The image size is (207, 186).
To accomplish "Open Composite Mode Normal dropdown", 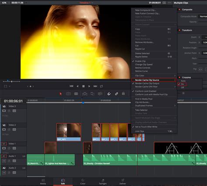I will tap(203, 17).
